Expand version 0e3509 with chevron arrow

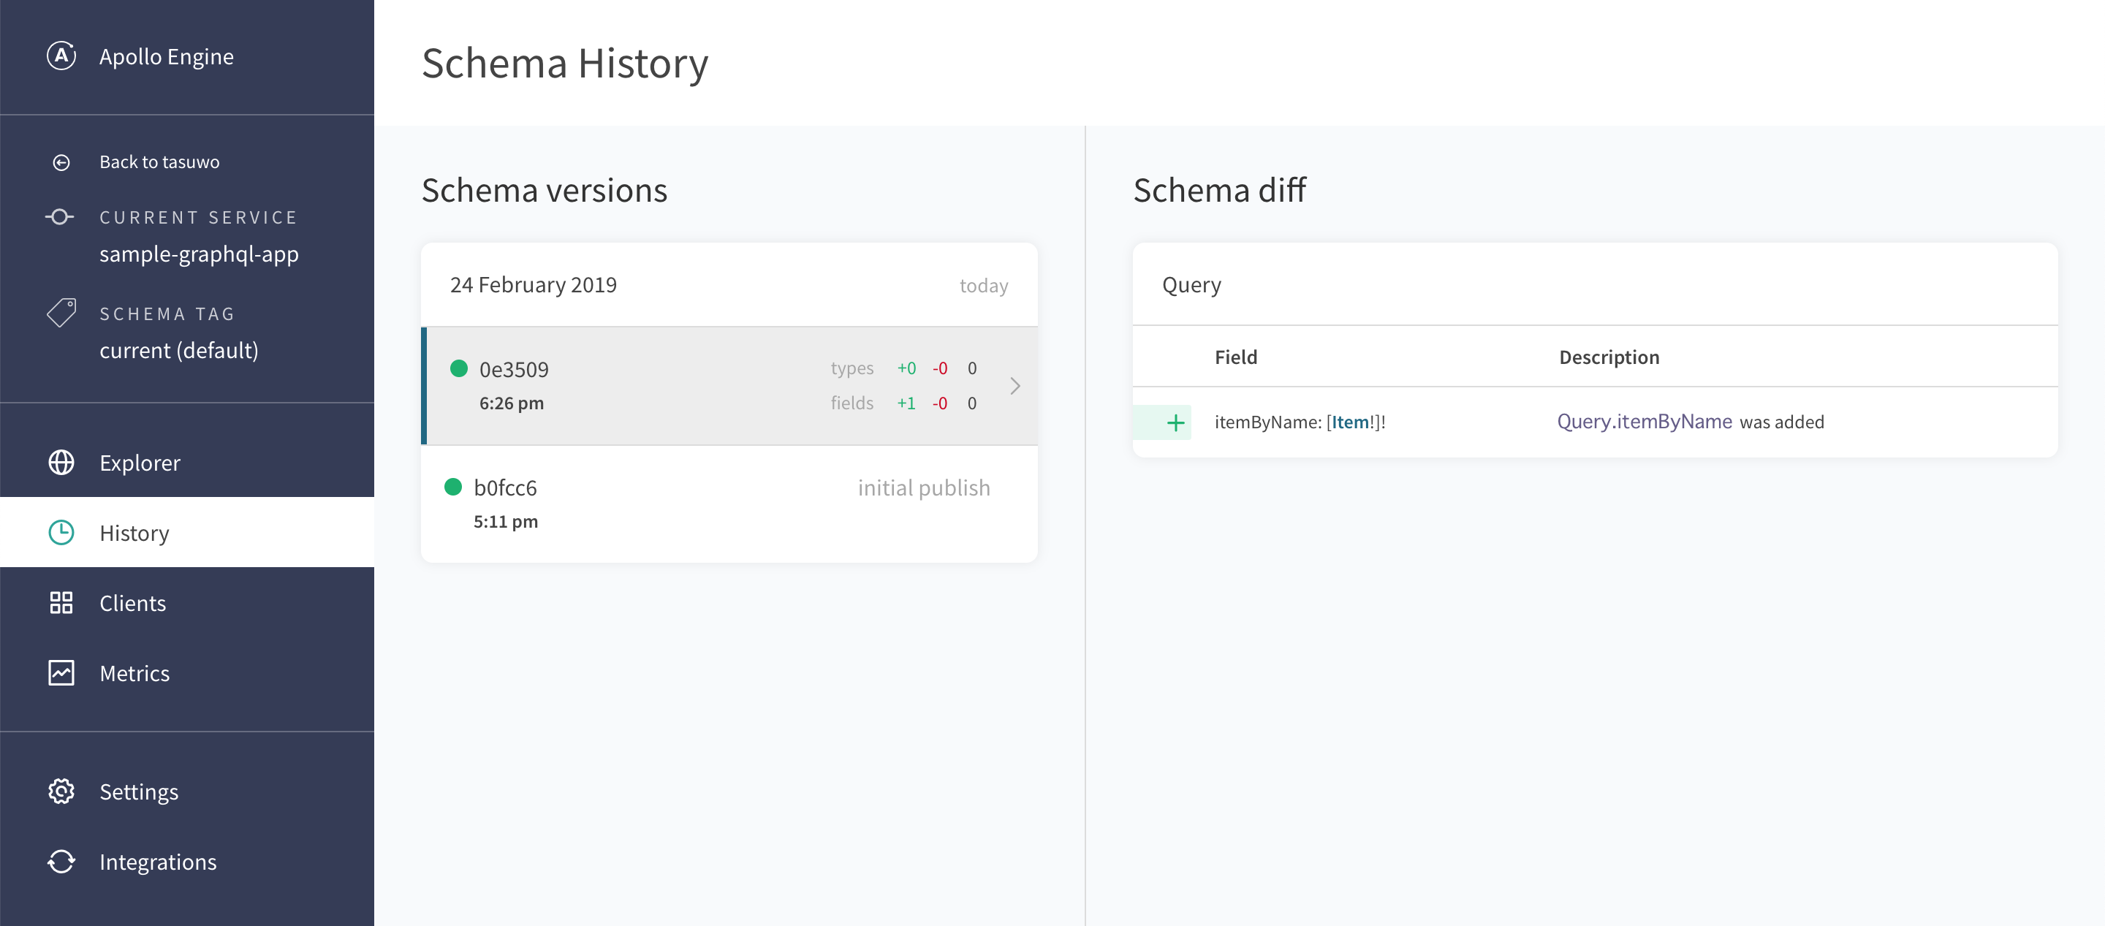click(1015, 386)
